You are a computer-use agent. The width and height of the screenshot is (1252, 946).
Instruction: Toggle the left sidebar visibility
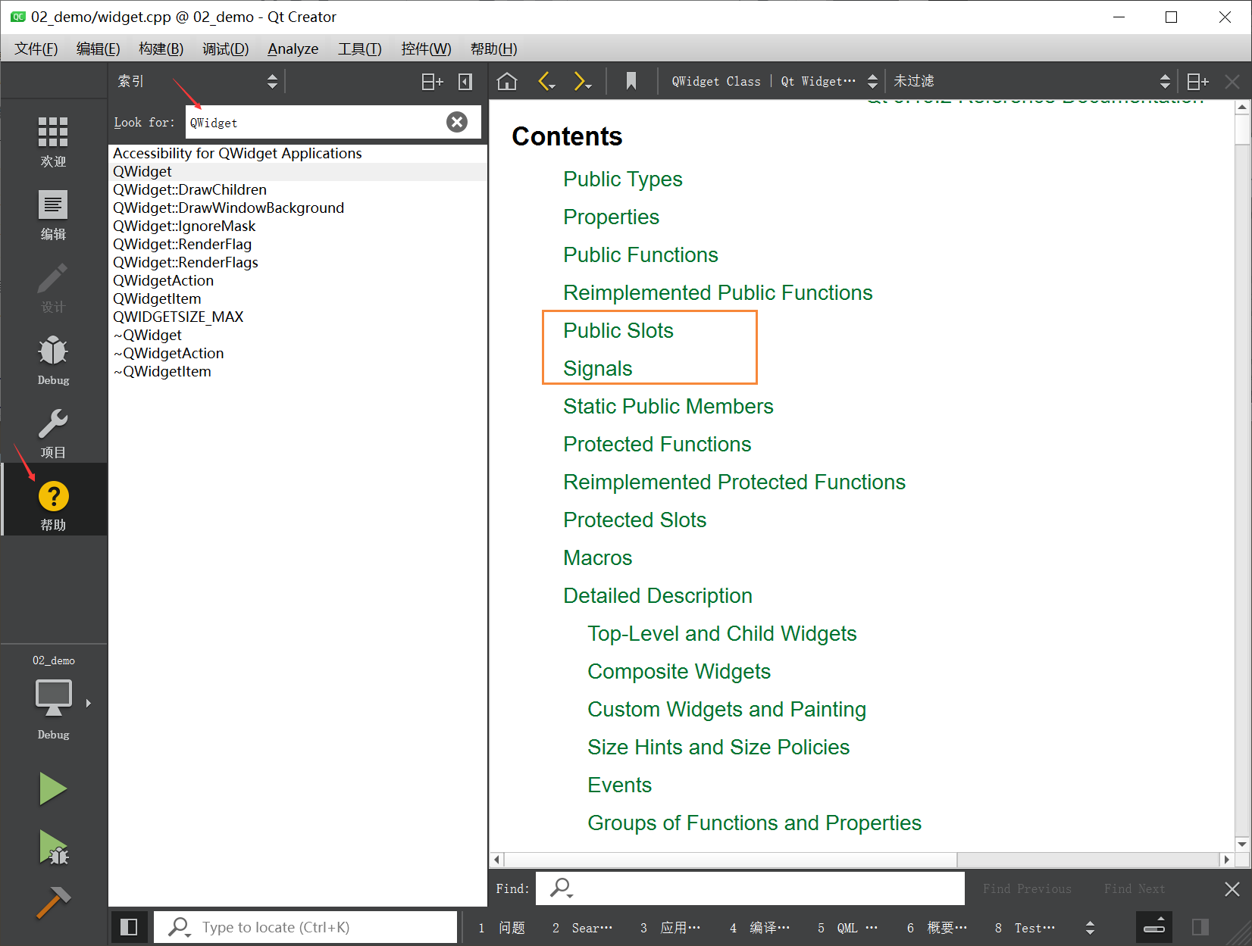coord(129,927)
